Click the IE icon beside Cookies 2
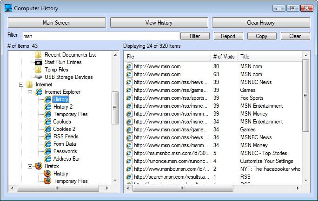 48,129
